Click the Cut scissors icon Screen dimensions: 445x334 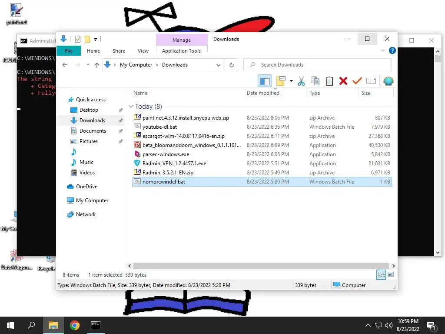click(x=302, y=81)
